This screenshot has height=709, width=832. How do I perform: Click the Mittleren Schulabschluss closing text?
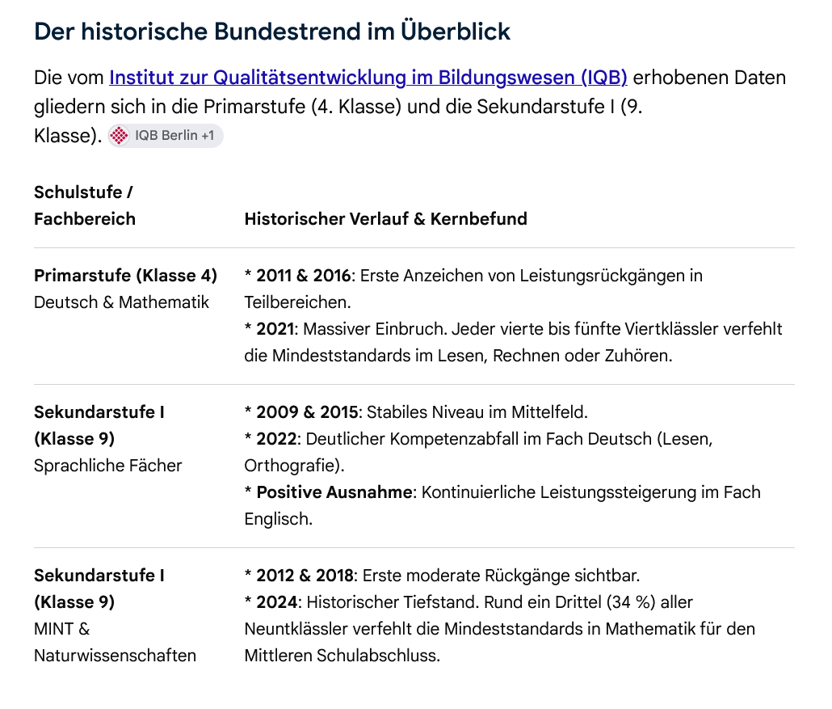point(342,656)
